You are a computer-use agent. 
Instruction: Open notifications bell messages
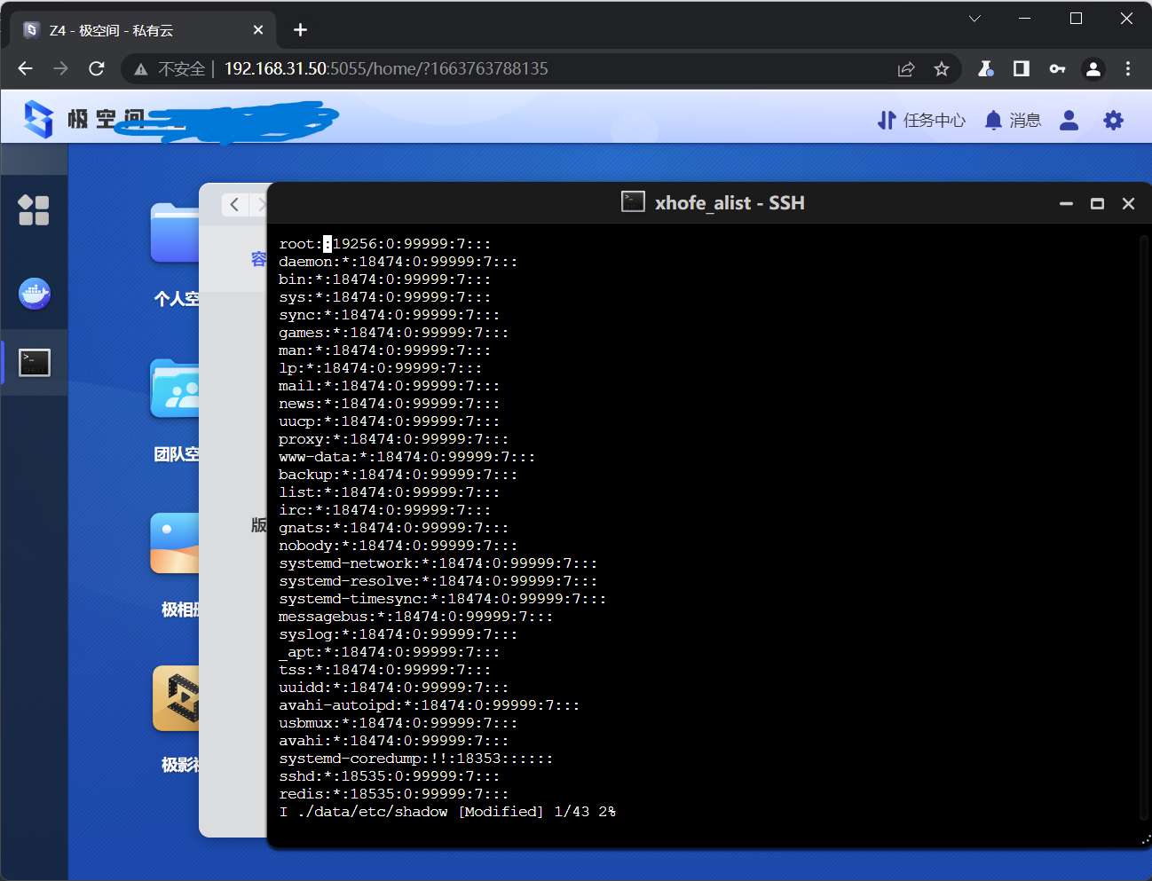tap(1013, 120)
